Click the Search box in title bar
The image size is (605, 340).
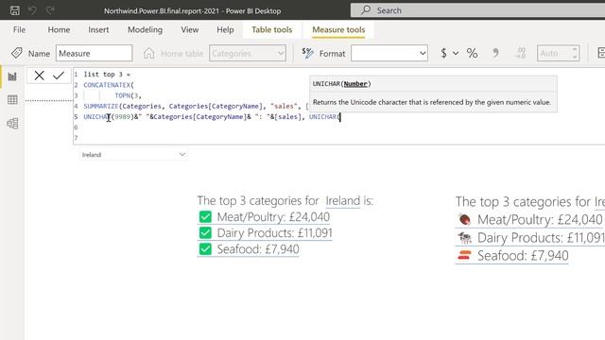point(477,10)
